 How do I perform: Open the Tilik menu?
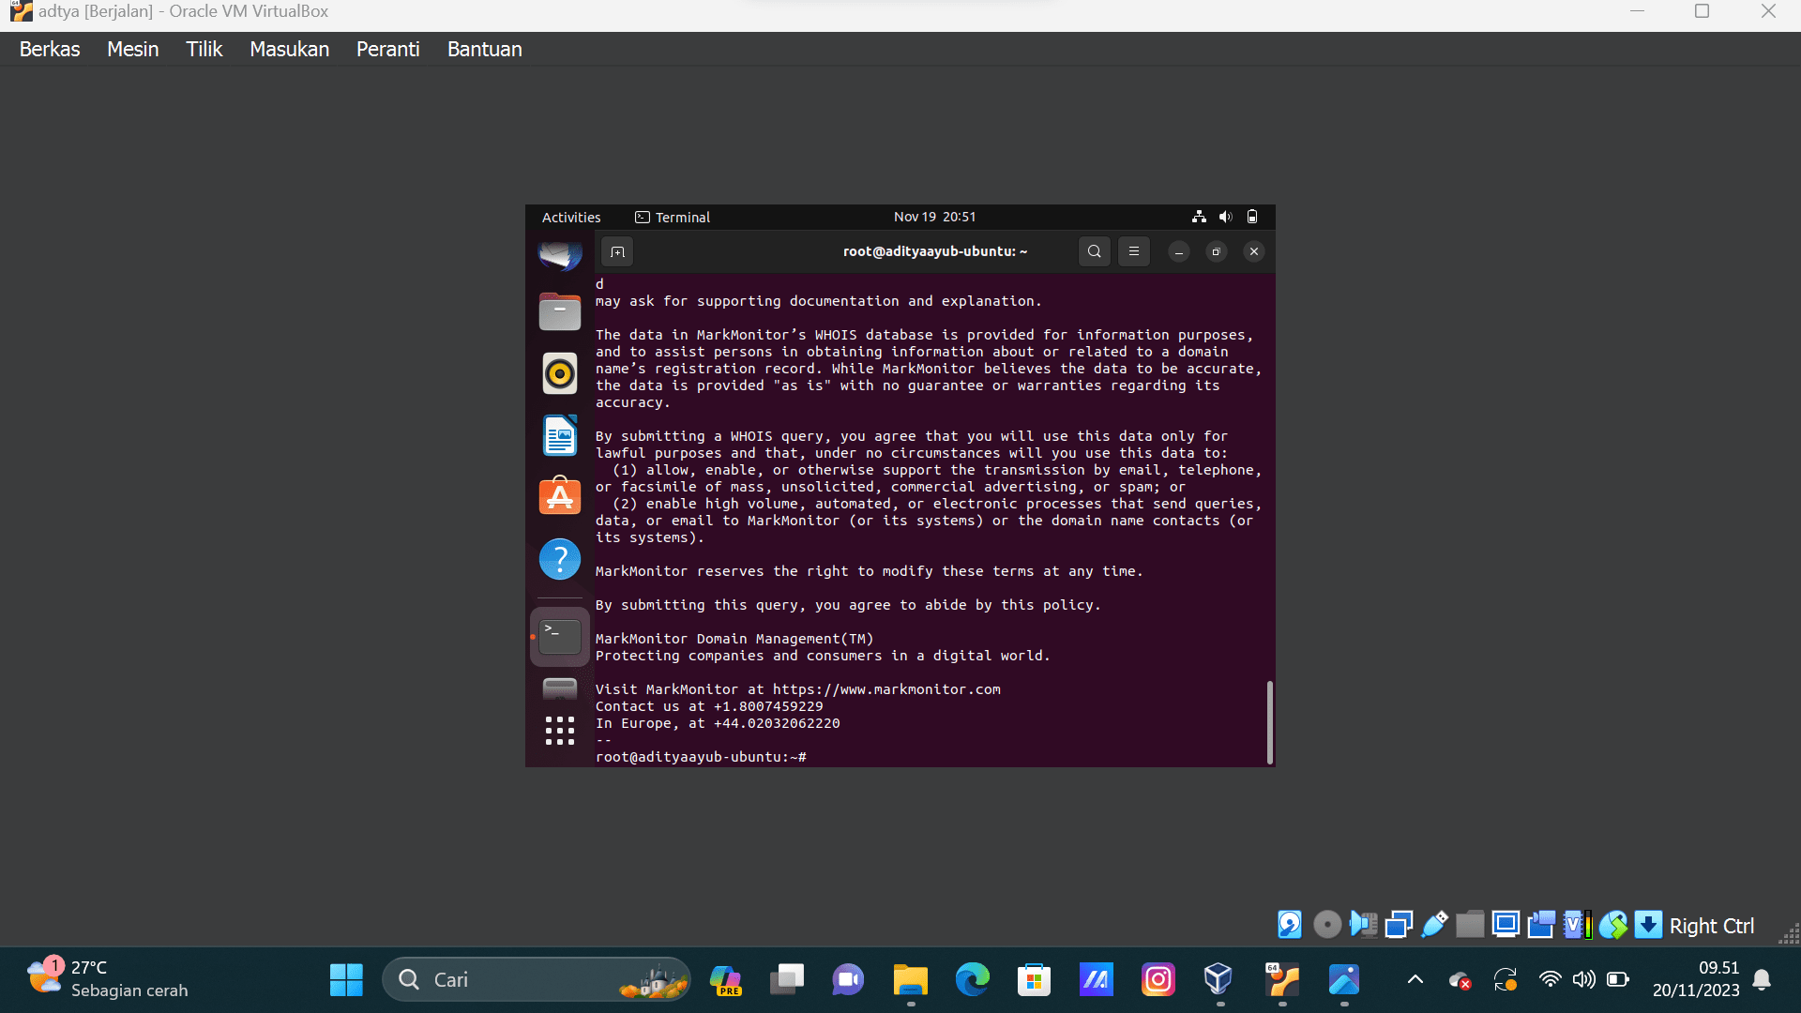click(x=204, y=49)
